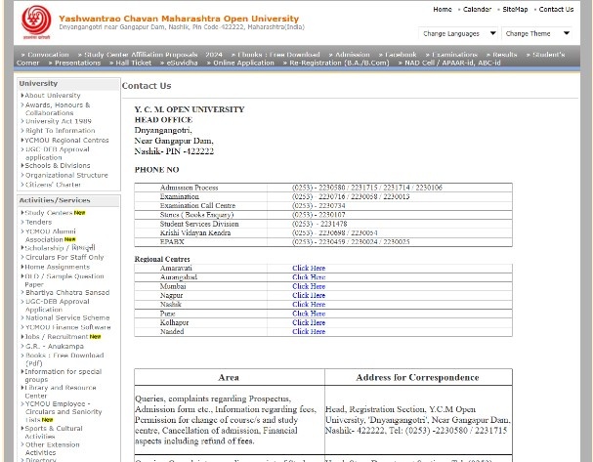
Task: Open the Examinations menu item
Action: pos(454,55)
